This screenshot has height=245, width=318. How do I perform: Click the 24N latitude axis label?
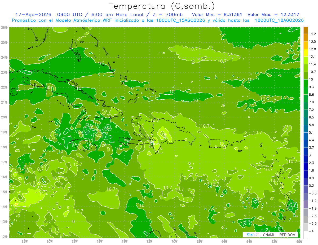[x=4, y=57]
